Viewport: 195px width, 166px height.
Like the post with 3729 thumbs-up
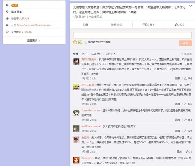(x=179, y=25)
